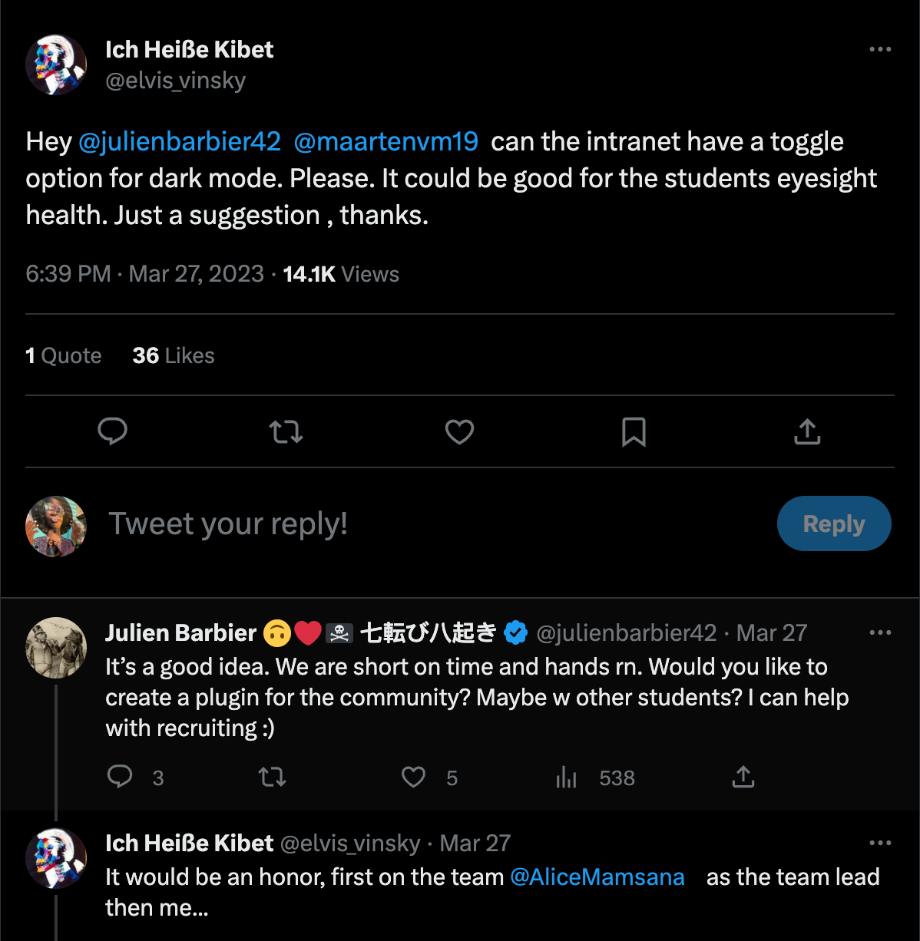Open view analytics on Julien Barbier's reply
This screenshot has width=920, height=941.
[566, 777]
